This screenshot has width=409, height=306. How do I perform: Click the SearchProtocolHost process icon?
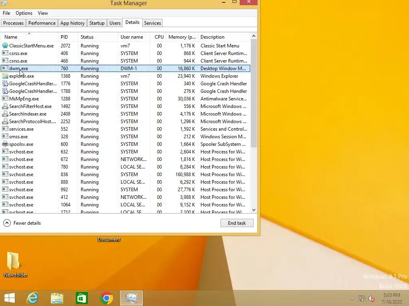(5, 121)
